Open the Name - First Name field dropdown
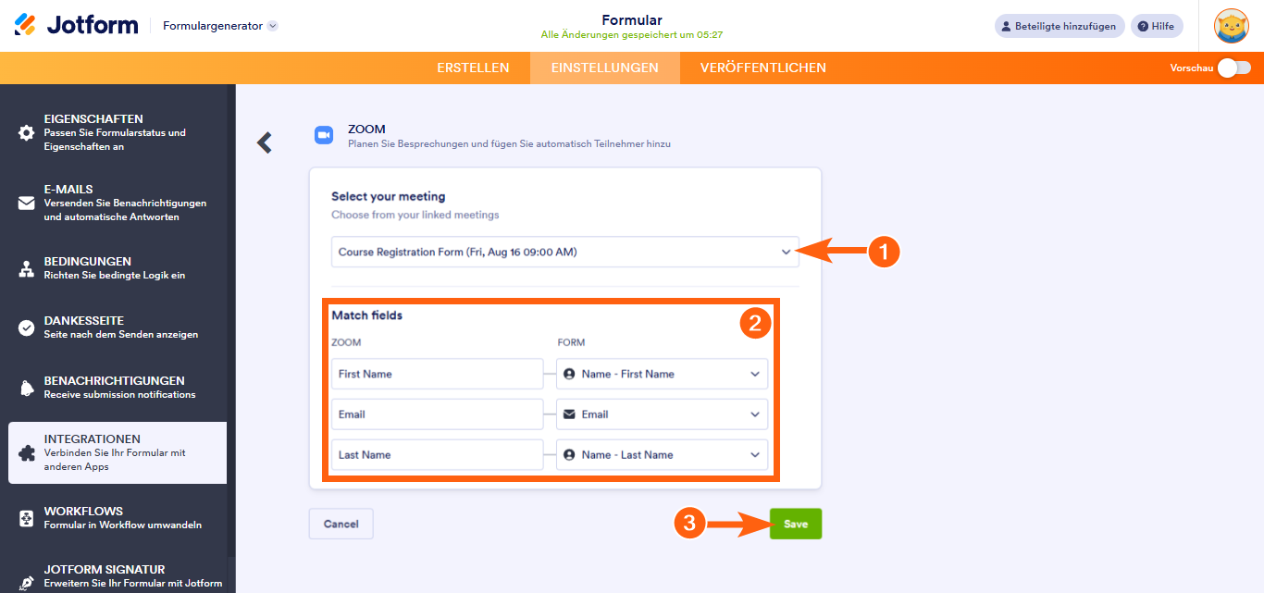This screenshot has height=593, width=1264. tap(662, 374)
